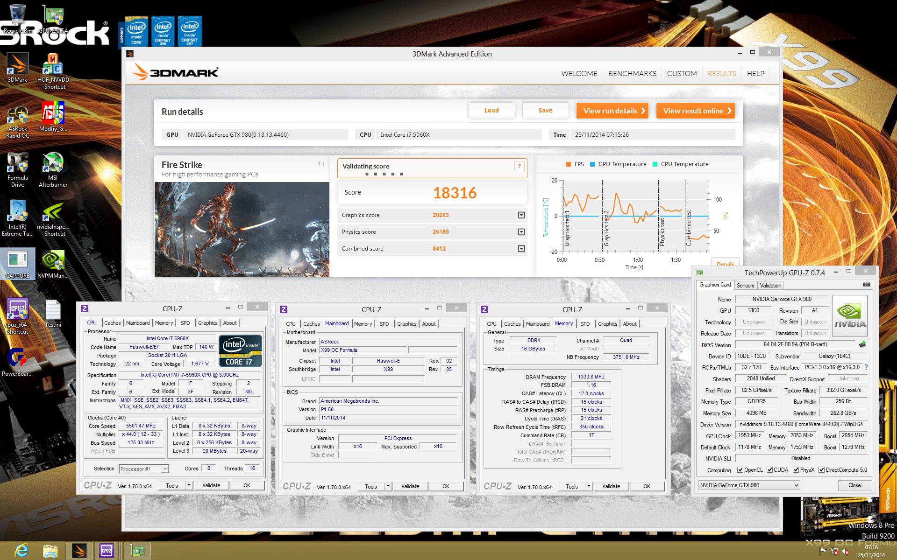This screenshot has height=560, width=897.
Task: Toggle the CUDA checkbox in GPU-Z
Action: [x=769, y=470]
